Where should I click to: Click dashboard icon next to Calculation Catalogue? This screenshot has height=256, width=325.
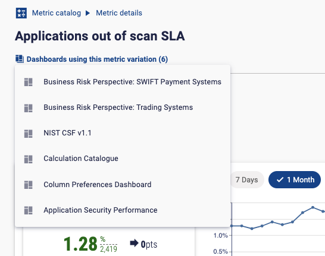(x=29, y=159)
